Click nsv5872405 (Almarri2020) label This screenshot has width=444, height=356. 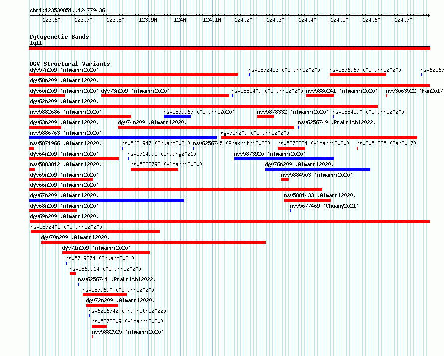click(x=66, y=227)
